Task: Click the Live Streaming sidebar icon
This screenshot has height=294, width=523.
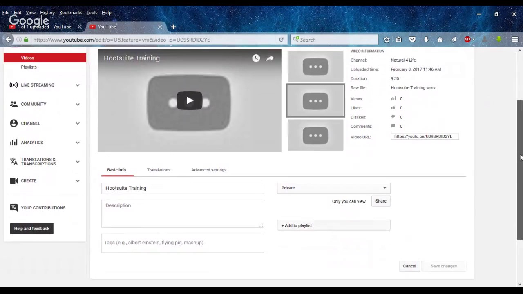Action: point(14,85)
